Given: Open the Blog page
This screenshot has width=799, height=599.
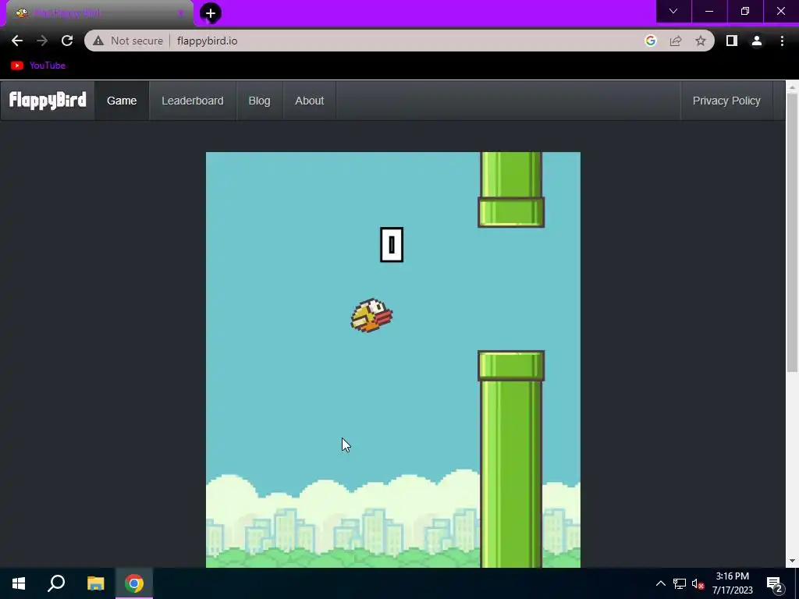Looking at the screenshot, I should click(x=259, y=101).
